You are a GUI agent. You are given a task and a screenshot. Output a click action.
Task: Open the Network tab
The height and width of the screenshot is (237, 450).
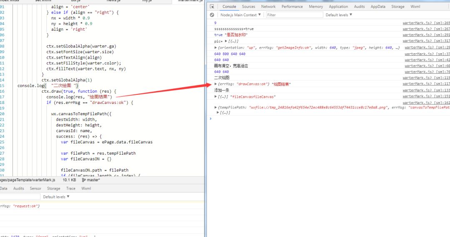click(x=268, y=6)
